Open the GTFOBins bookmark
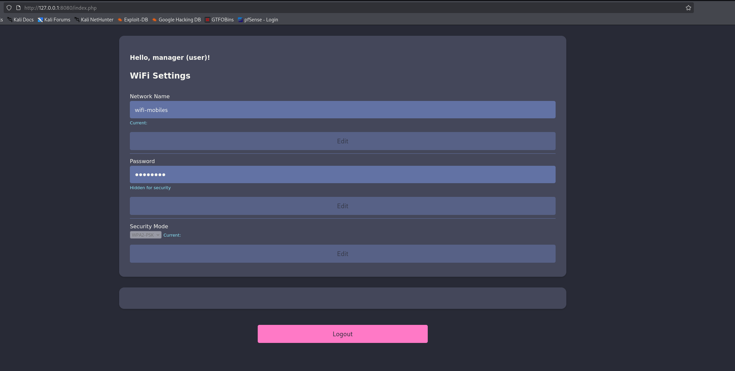 (219, 20)
